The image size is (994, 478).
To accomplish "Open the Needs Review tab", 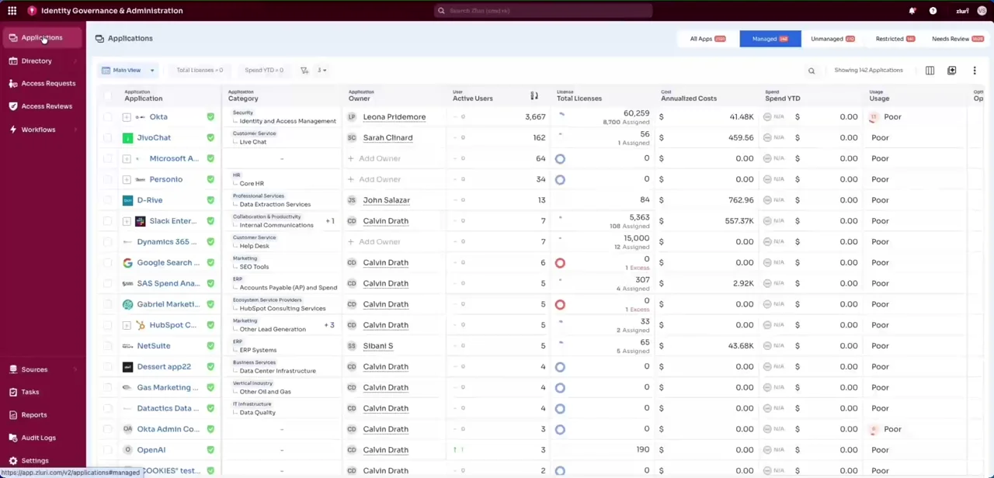I will (x=958, y=39).
